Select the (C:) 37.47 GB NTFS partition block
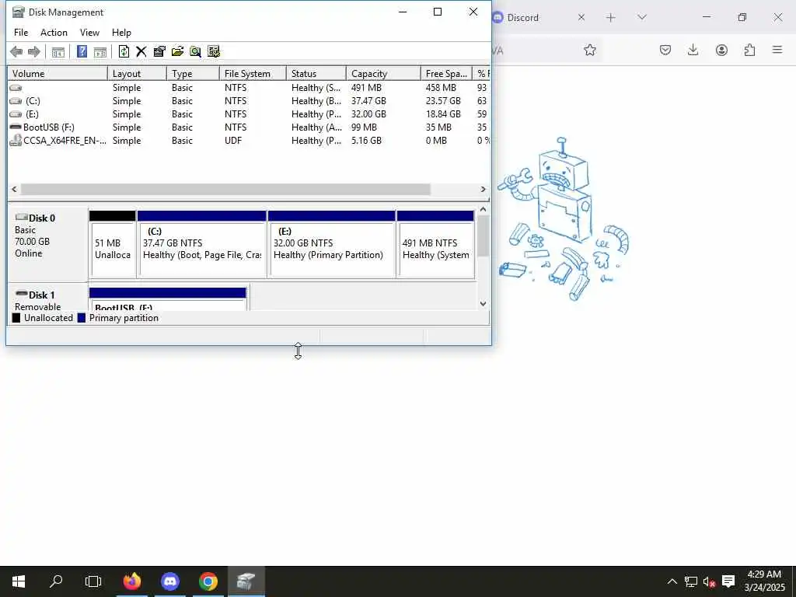Image resolution: width=796 pixels, height=597 pixels. point(201,244)
